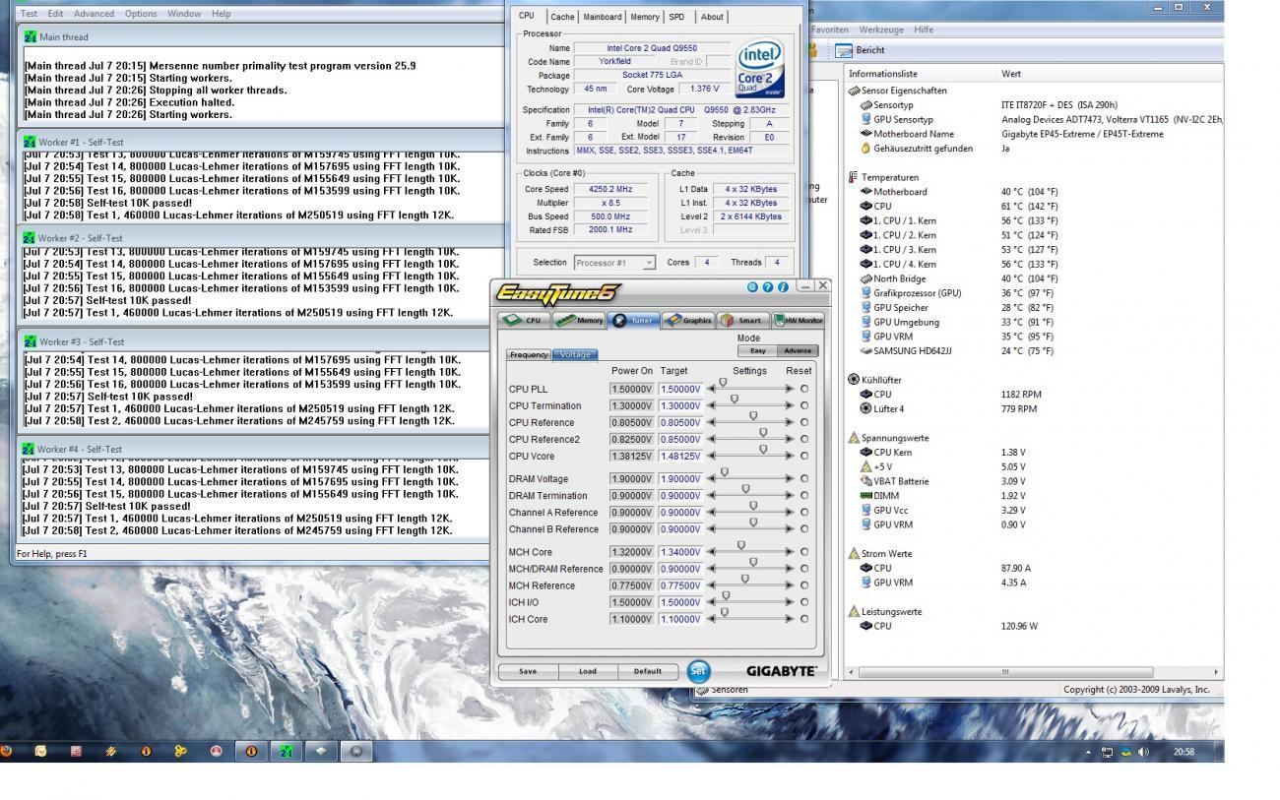Select the Reset radio for ICH Core
The image size is (1280, 800).
tap(804, 619)
